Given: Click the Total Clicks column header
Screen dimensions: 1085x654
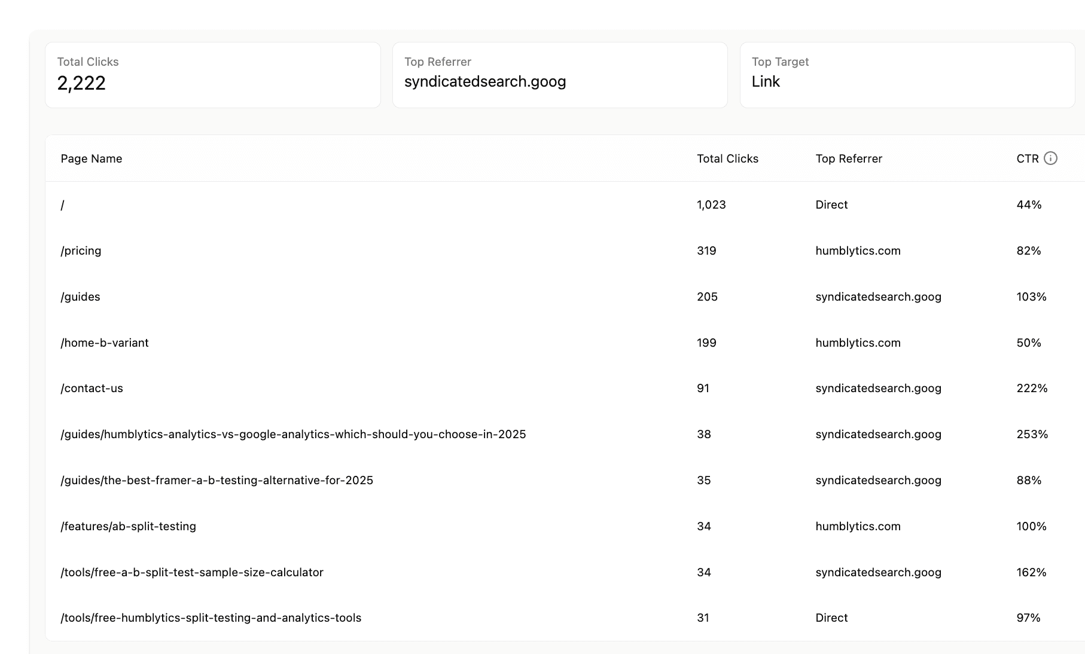Looking at the screenshot, I should [727, 158].
